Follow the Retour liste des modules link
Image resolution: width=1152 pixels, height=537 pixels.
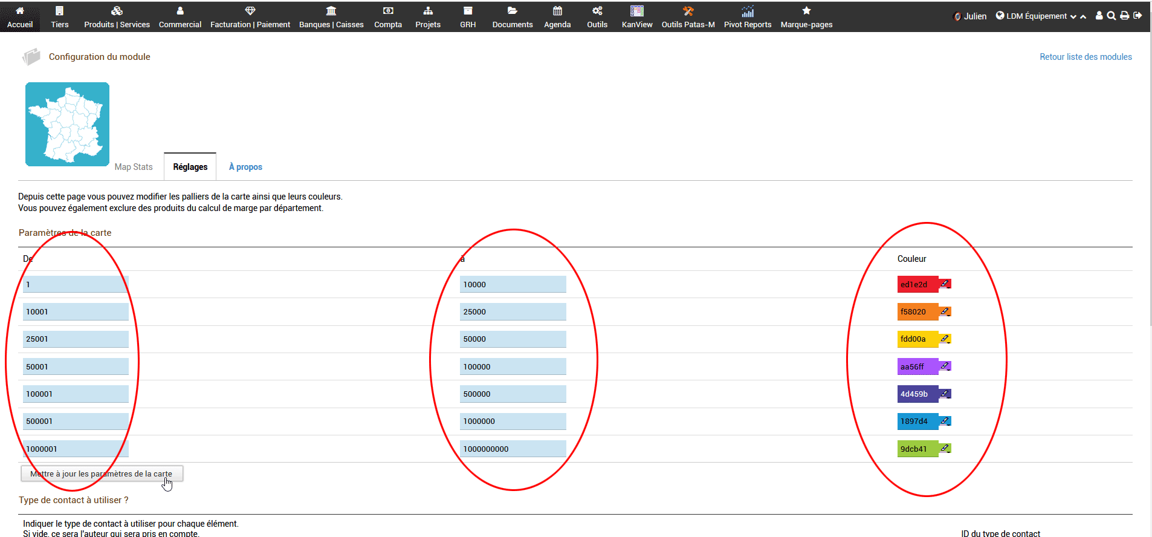(x=1086, y=57)
